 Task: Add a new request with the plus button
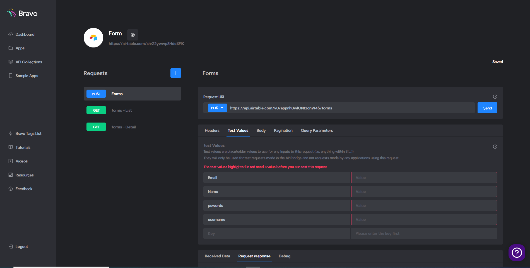(x=176, y=73)
